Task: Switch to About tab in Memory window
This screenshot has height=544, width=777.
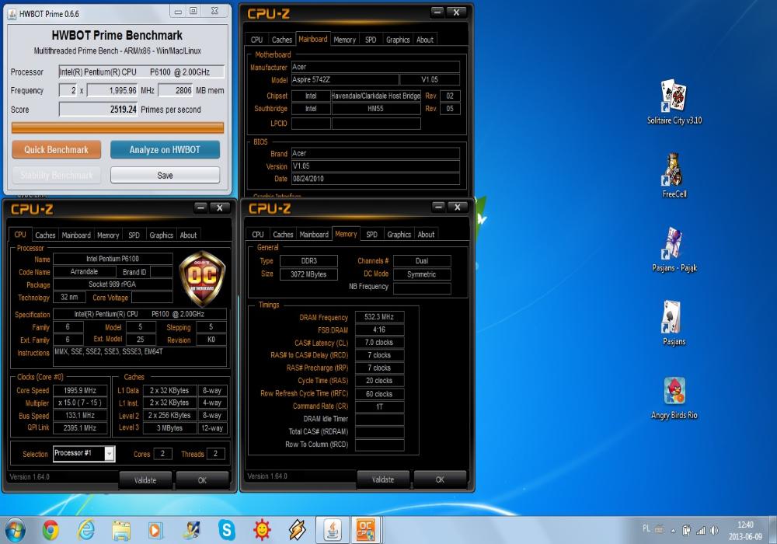Action: [x=426, y=235]
